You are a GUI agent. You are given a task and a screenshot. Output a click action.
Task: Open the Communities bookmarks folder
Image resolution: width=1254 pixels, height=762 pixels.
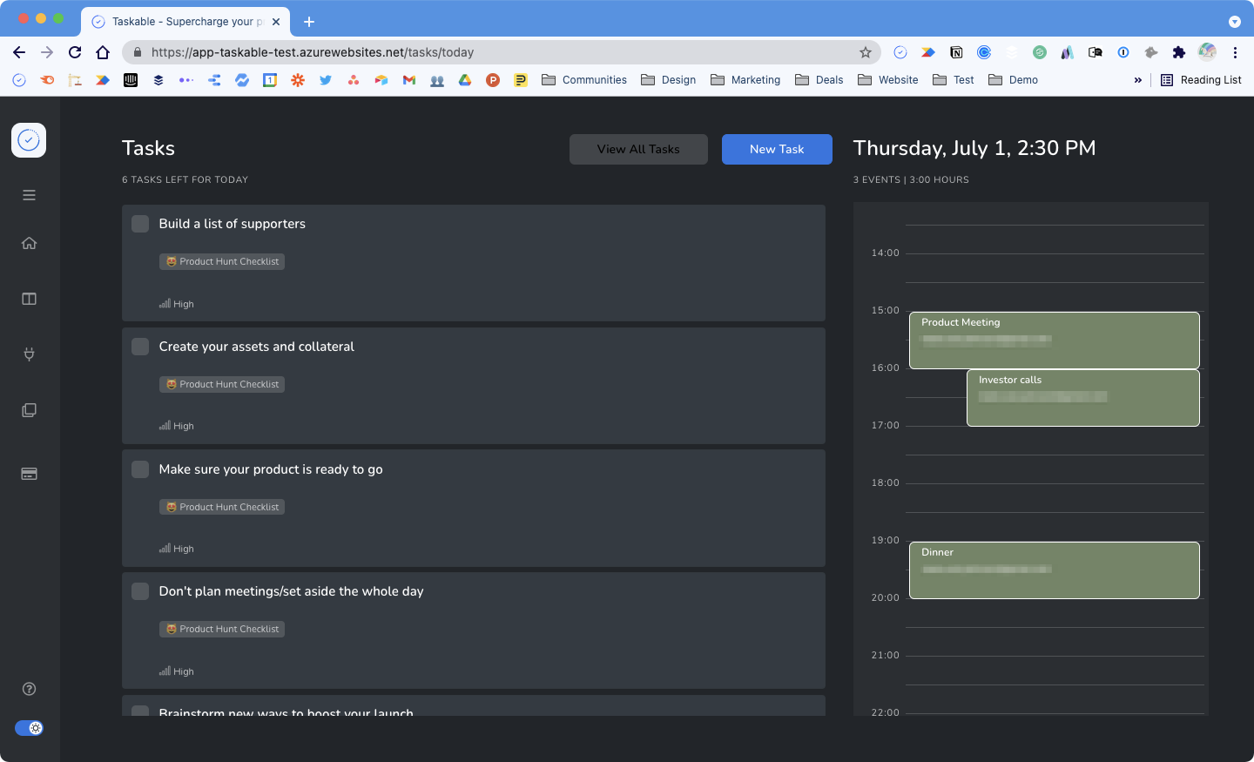click(x=584, y=80)
